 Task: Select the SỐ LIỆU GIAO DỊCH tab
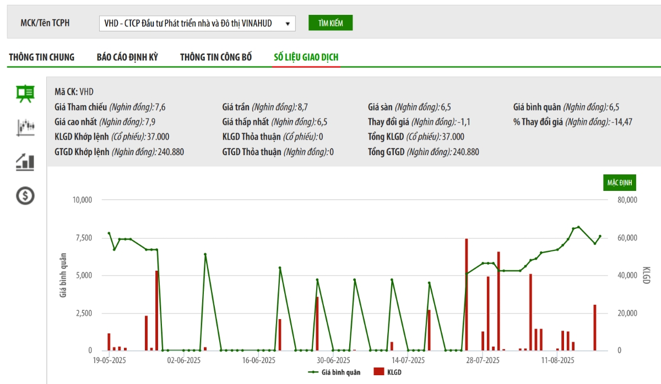[x=306, y=57]
